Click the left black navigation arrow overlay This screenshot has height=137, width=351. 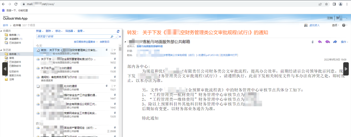pos(5,69)
